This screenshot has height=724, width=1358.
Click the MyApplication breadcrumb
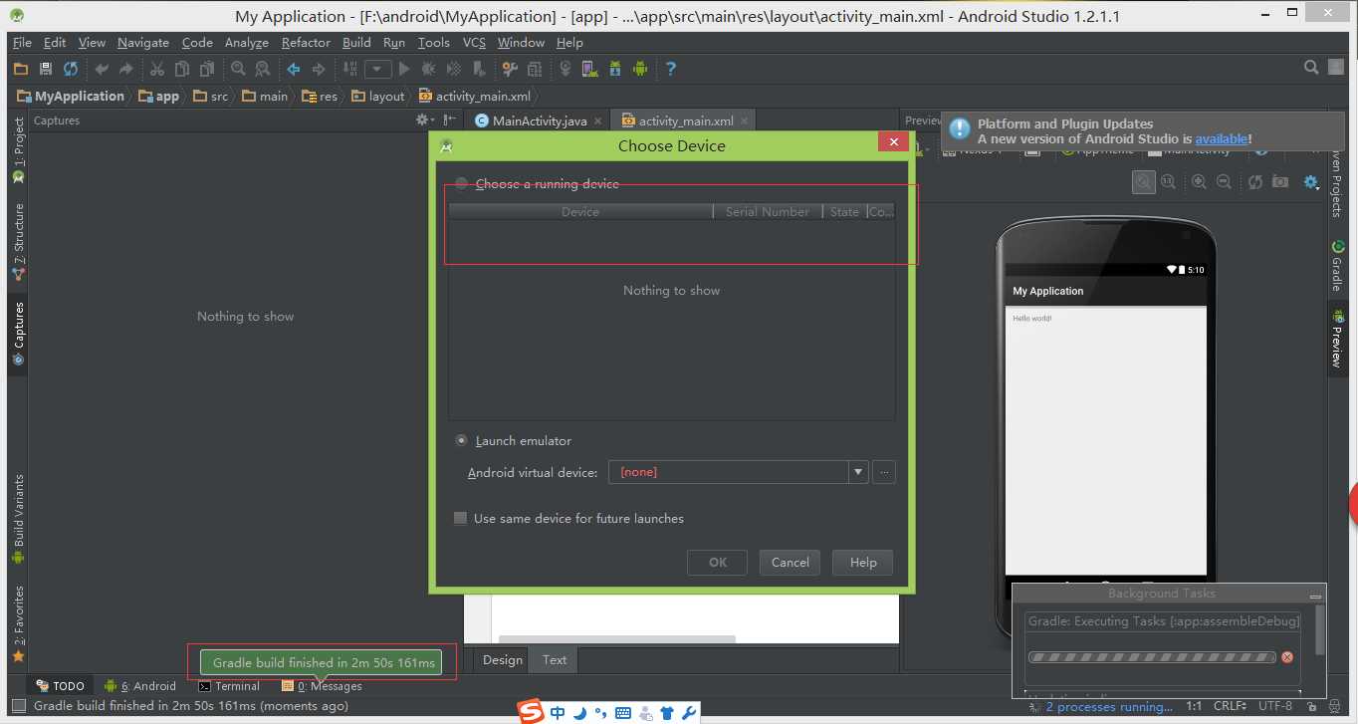[x=71, y=96]
